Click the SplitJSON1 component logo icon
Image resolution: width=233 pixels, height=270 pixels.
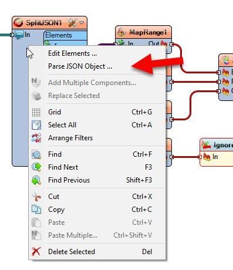click(x=18, y=23)
